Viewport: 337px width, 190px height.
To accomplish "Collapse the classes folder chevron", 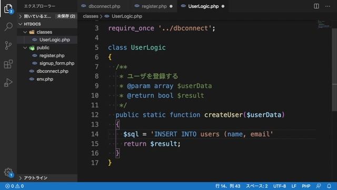I will 25,32.
